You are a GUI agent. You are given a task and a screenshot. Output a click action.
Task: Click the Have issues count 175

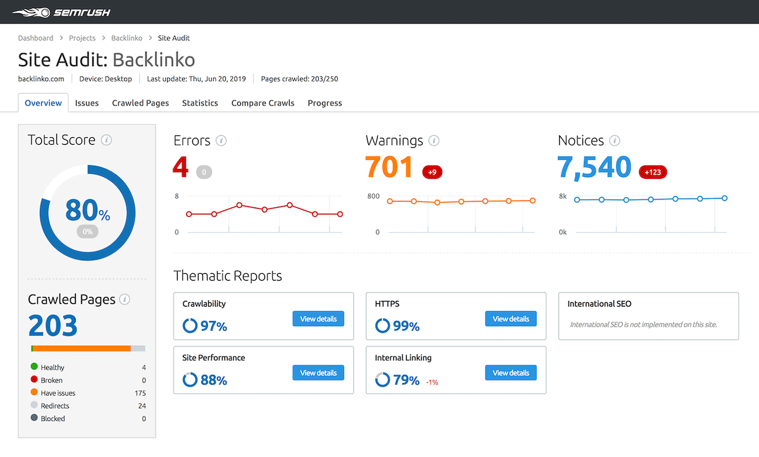(x=140, y=393)
